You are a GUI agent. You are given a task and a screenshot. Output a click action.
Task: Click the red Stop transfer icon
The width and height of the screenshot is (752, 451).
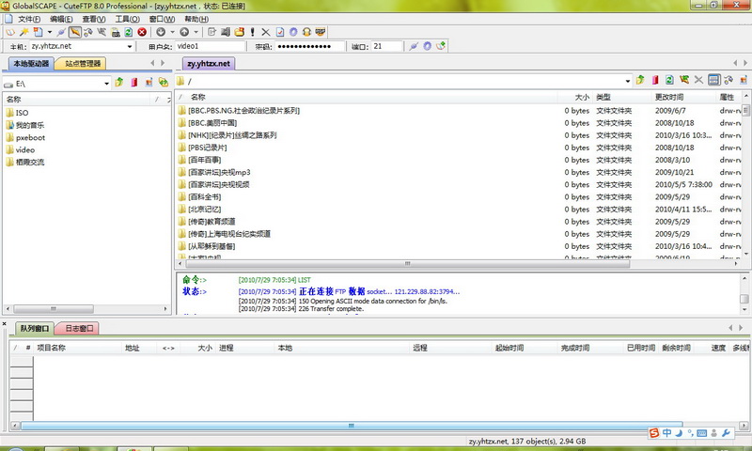[142, 32]
